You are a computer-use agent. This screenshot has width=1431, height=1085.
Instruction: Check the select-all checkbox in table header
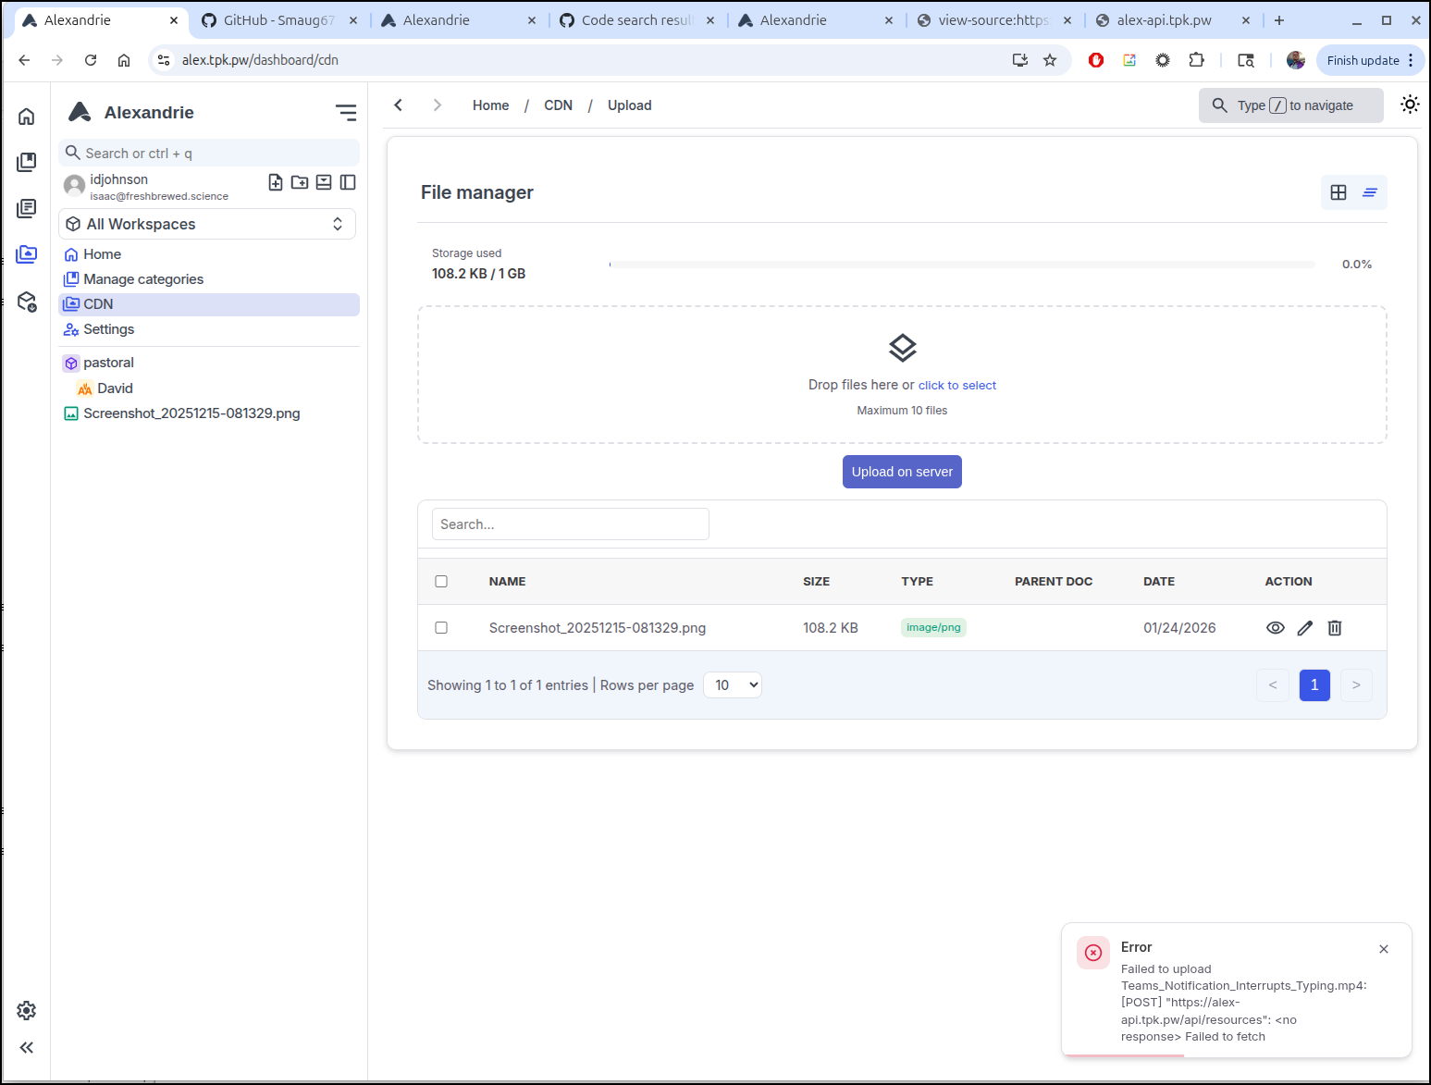click(x=441, y=582)
